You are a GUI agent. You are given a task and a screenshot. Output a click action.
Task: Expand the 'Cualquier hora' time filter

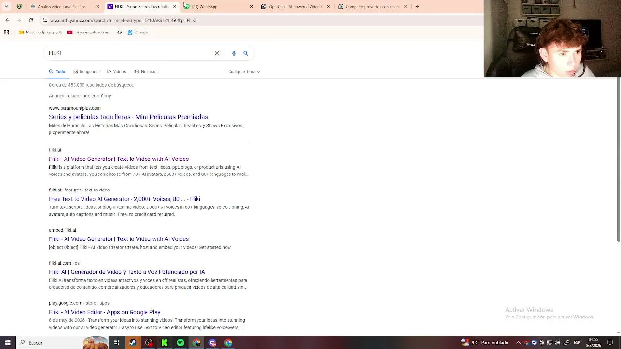[244, 72]
